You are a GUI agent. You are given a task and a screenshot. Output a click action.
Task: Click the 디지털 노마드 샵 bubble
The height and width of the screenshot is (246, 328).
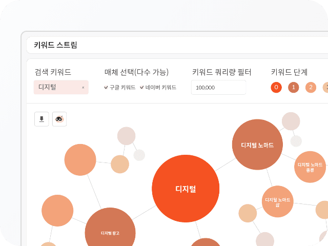[278, 201]
